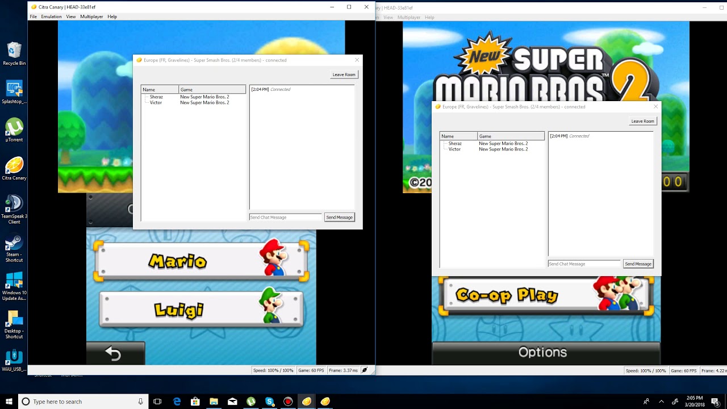Open File Explorer from the taskbar
This screenshot has width=727, height=409.
click(x=214, y=402)
